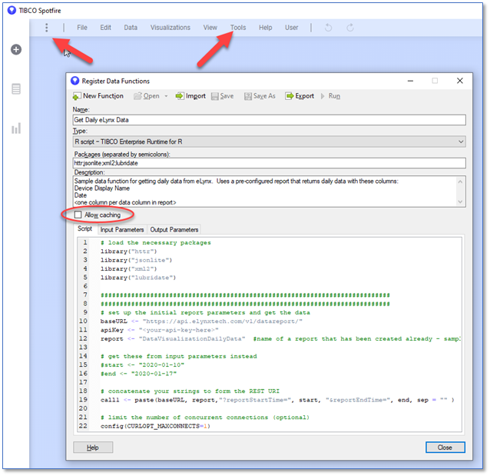Click New Function in the dialog toolbar
Image resolution: width=490 pixels, height=476 pixels.
click(98, 96)
